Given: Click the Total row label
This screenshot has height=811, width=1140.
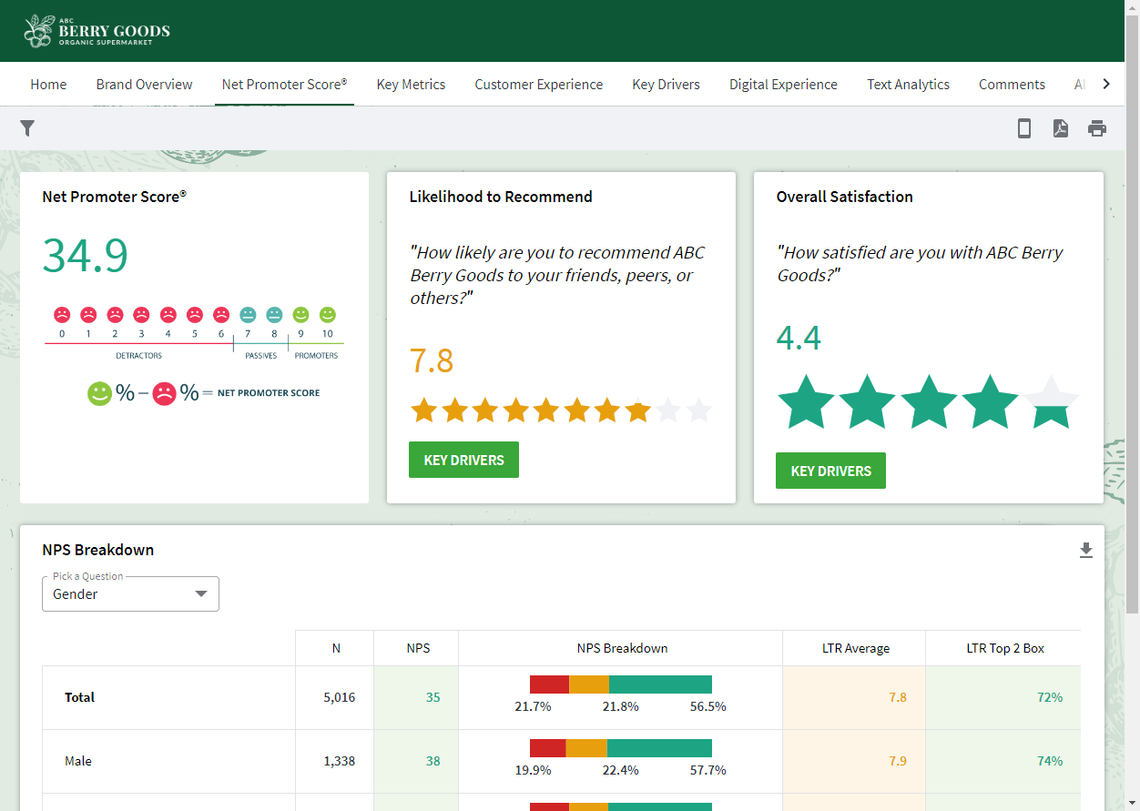Looking at the screenshot, I should [80, 697].
